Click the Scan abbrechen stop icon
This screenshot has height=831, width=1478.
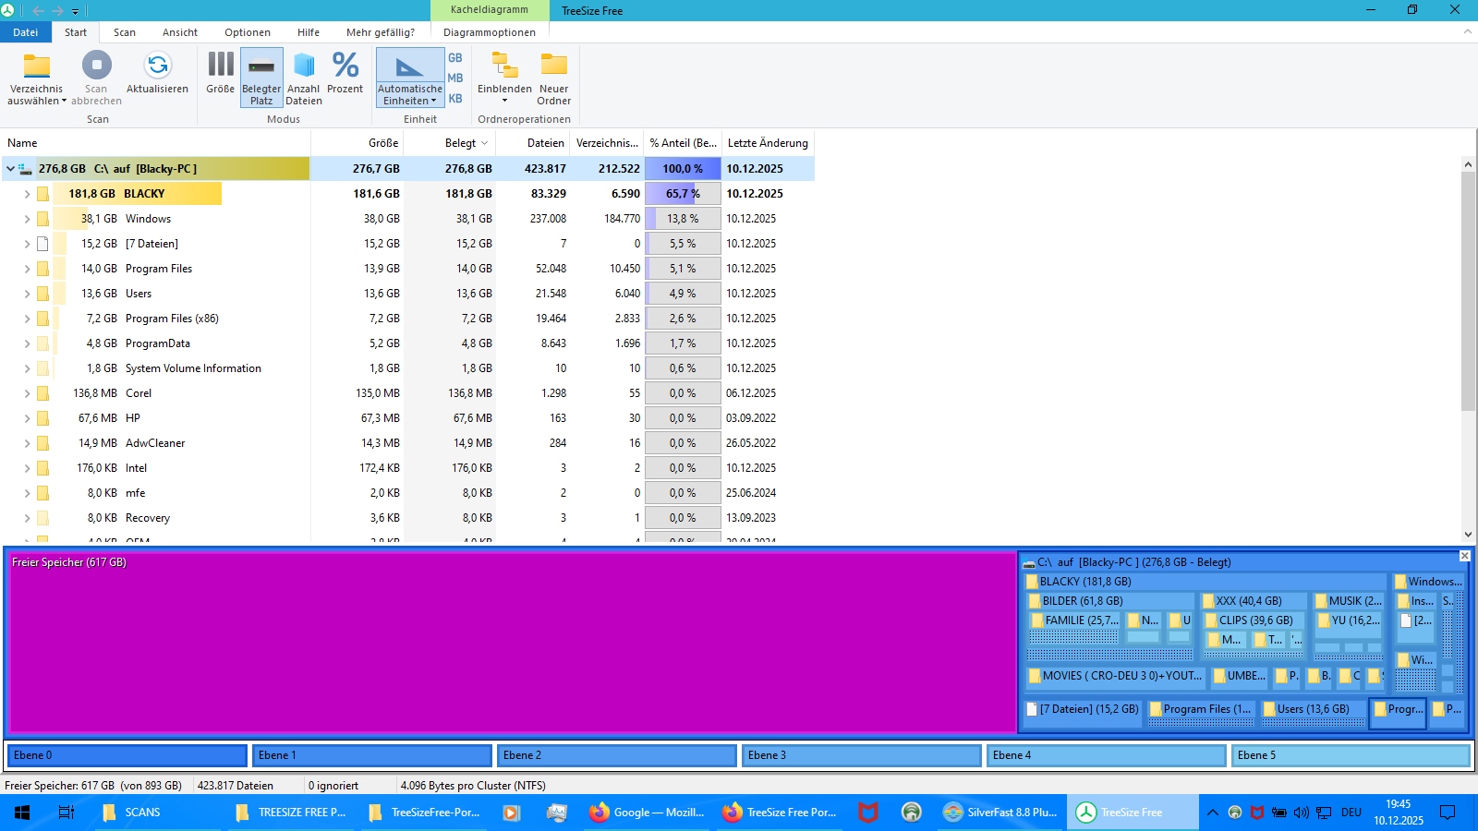96,65
